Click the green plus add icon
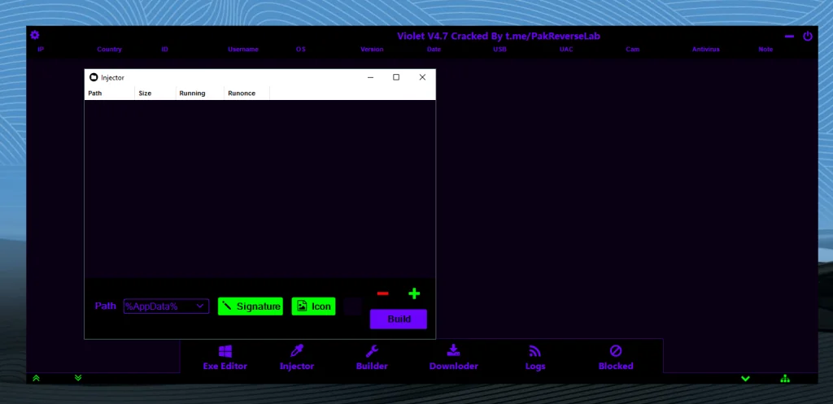 (414, 293)
